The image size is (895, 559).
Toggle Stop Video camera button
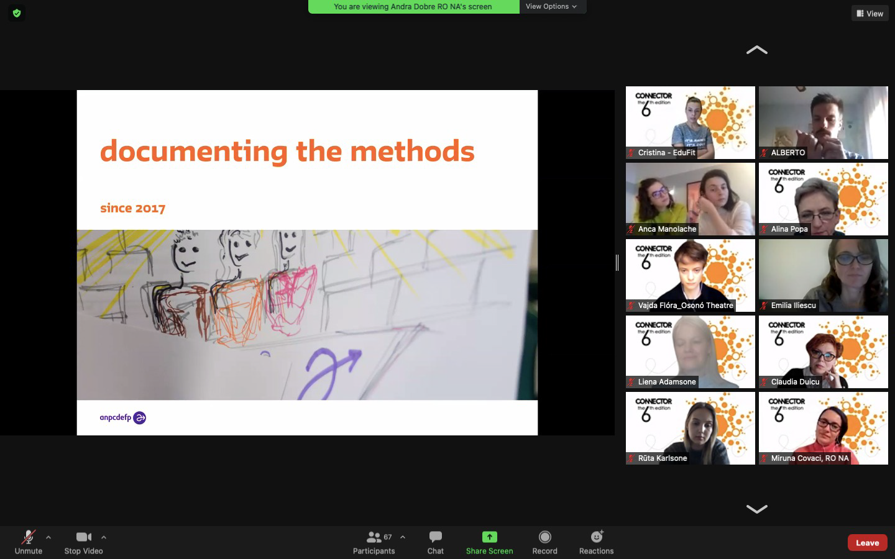tap(83, 542)
